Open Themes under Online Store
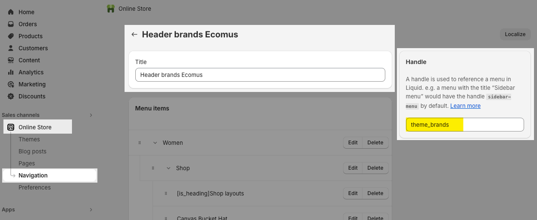 pyautogui.click(x=29, y=139)
